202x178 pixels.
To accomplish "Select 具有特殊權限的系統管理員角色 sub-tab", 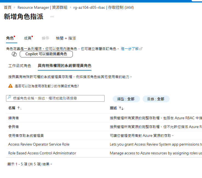I will point(65,66).
